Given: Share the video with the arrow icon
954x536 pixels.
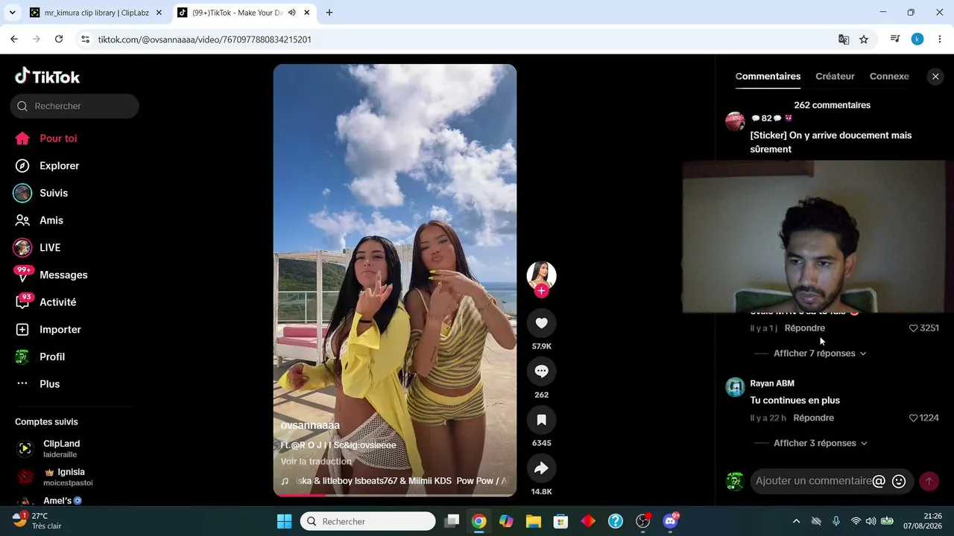Looking at the screenshot, I should pos(542,468).
